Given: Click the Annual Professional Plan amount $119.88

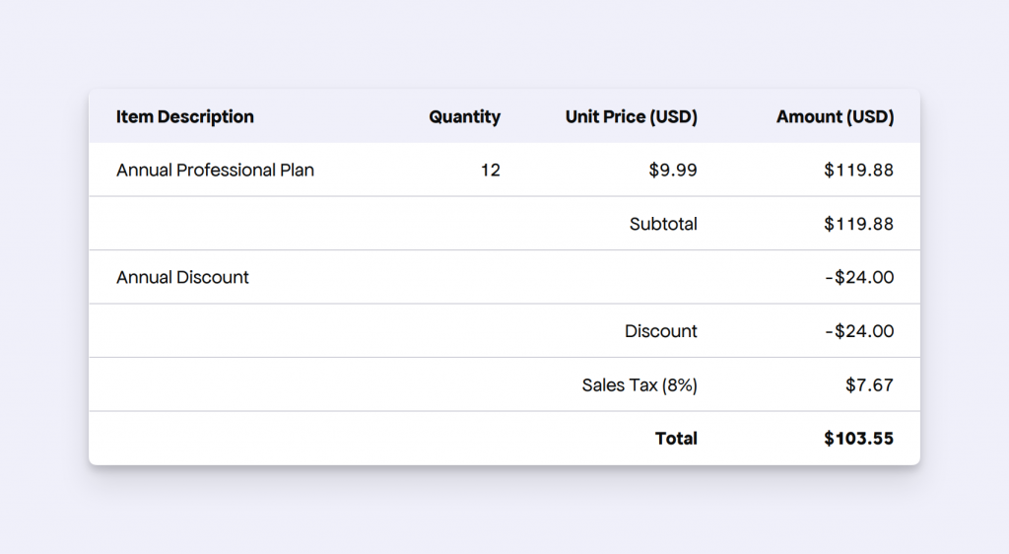Looking at the screenshot, I should (x=859, y=170).
